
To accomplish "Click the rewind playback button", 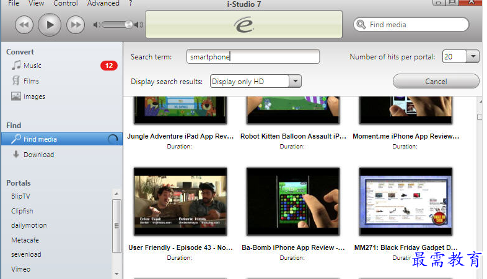I will tap(24, 25).
